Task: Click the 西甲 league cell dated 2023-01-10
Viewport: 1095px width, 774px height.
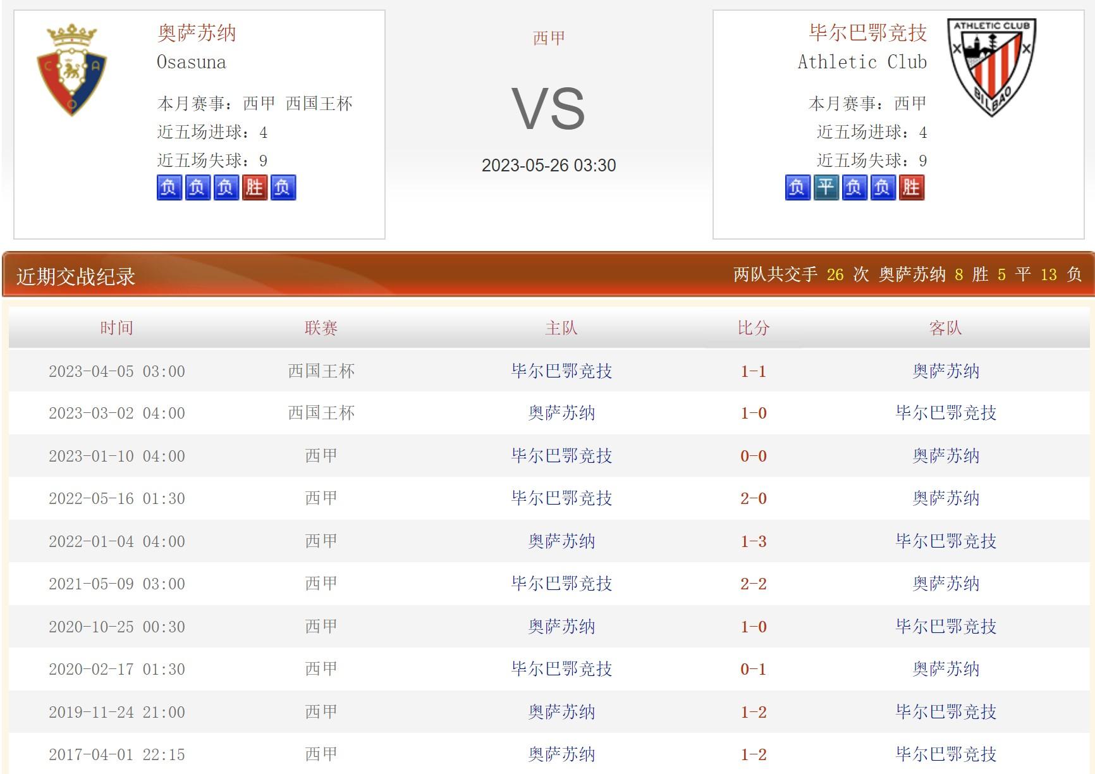Action: [321, 457]
